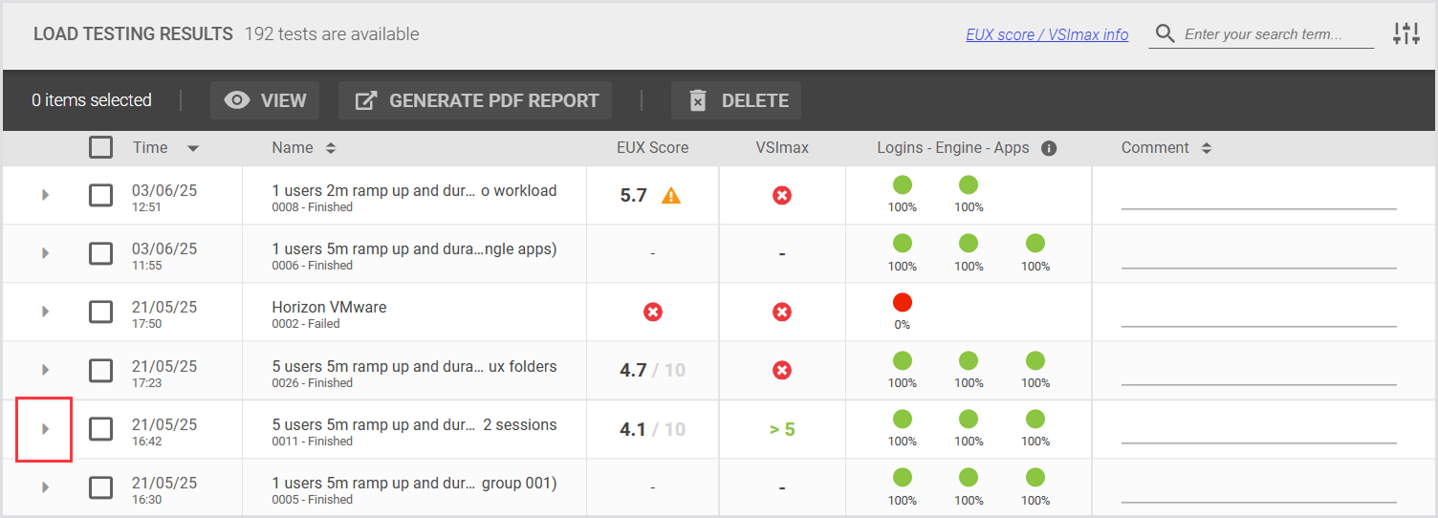The image size is (1438, 518).
Task: Click the search magnifier icon
Action: [x=1165, y=34]
